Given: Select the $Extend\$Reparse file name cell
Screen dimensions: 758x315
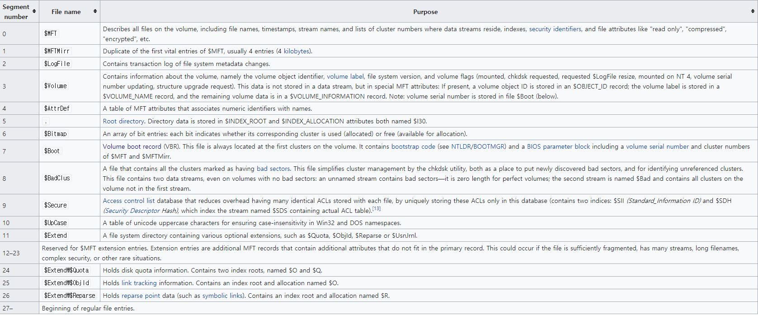Looking at the screenshot, I should (x=69, y=296).
